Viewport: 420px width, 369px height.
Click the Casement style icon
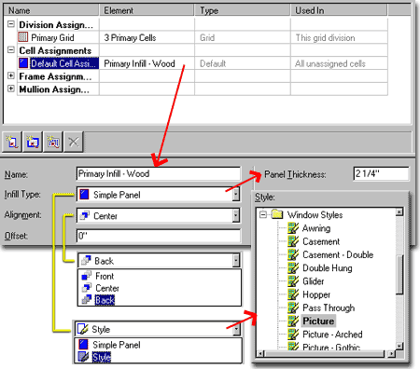click(293, 241)
